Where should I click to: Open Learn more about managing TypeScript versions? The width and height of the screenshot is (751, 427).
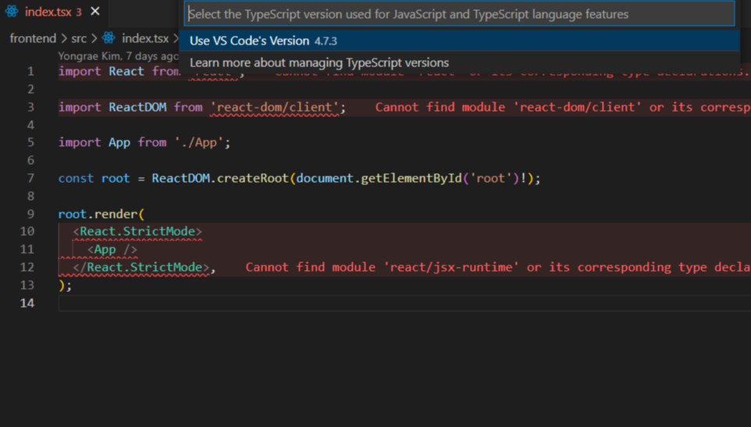tap(459, 62)
